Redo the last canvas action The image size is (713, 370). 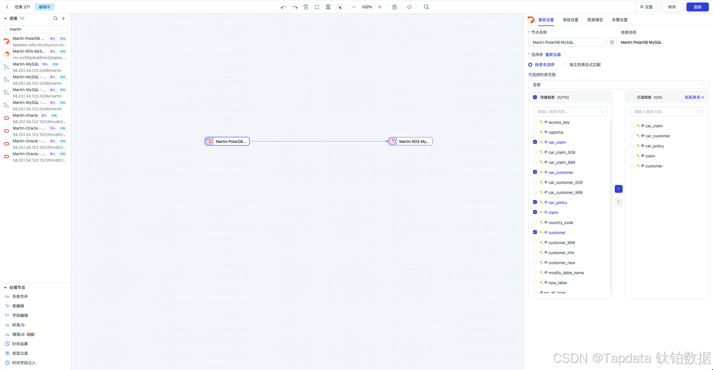(295, 7)
